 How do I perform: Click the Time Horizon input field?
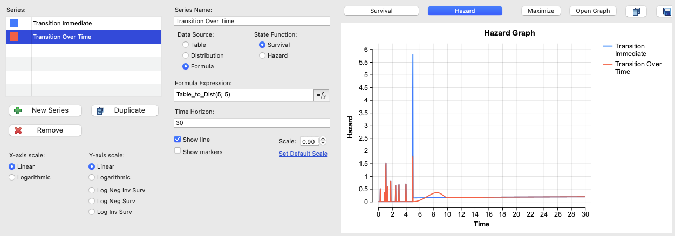coord(252,123)
